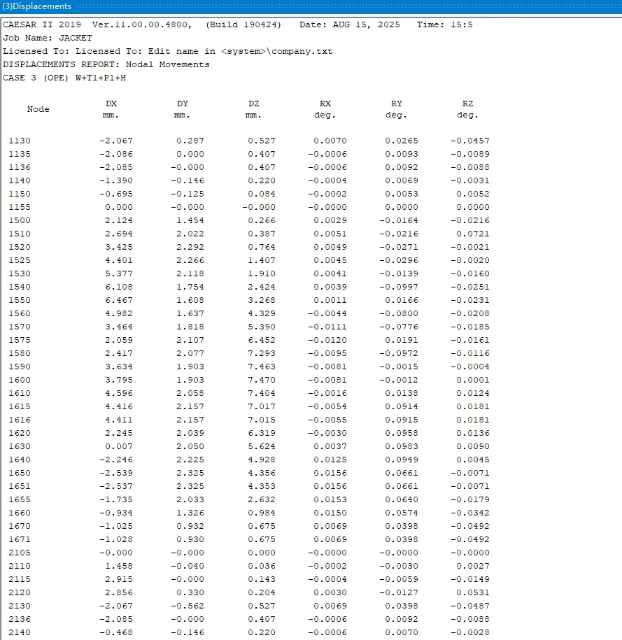Select node number 2105
The width and height of the screenshot is (622, 640).
point(20,553)
